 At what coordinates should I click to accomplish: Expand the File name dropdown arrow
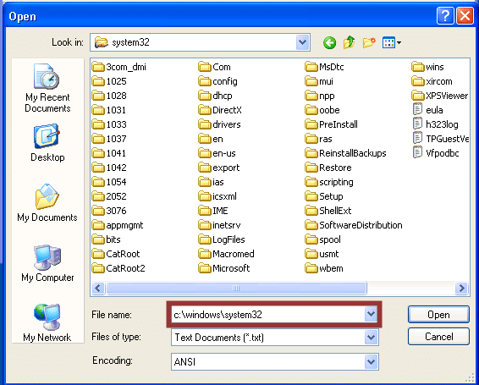[x=371, y=314]
